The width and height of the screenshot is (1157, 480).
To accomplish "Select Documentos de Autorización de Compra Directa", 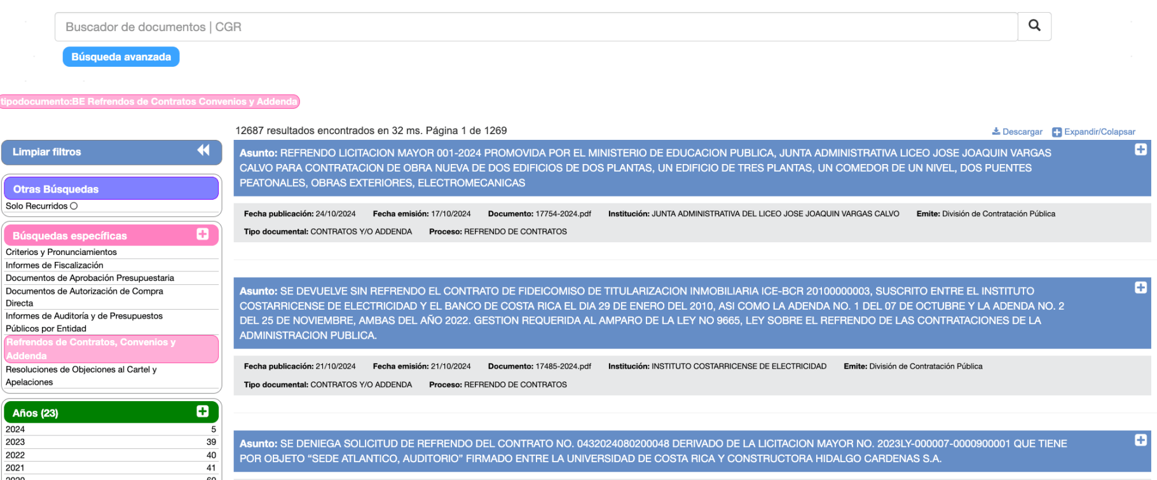I will [x=85, y=297].
